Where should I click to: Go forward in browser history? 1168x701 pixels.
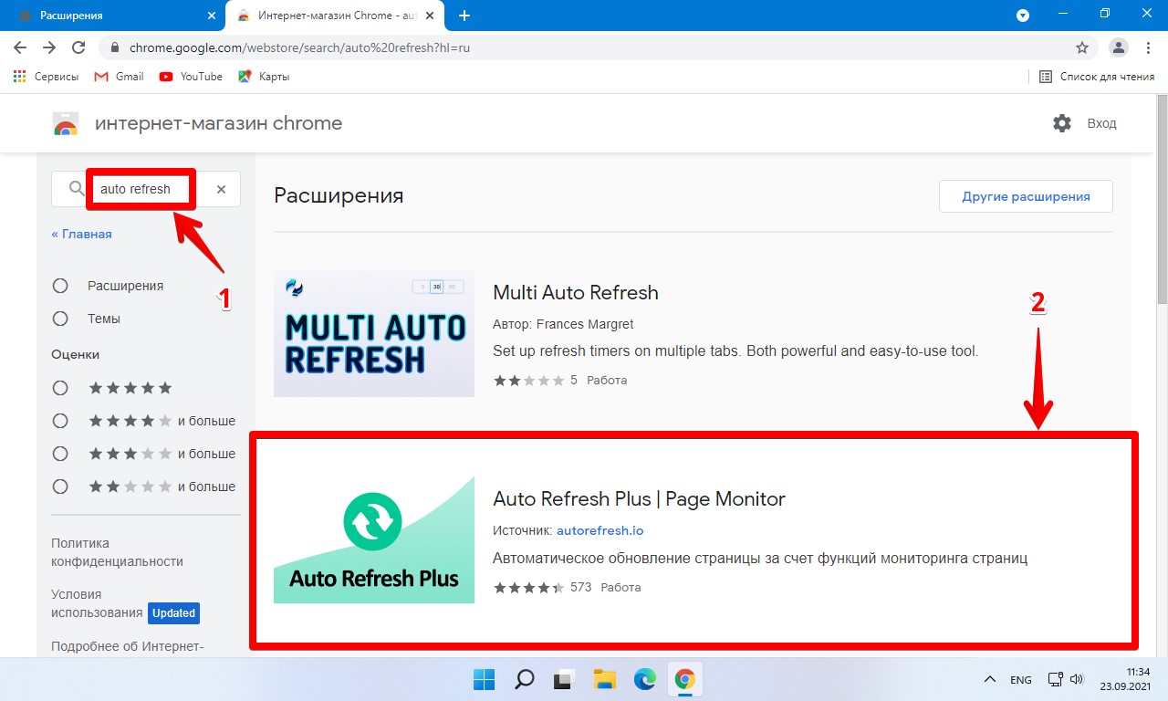point(49,47)
